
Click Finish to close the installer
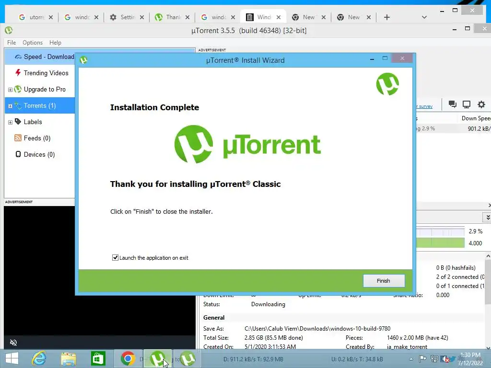pos(384,281)
